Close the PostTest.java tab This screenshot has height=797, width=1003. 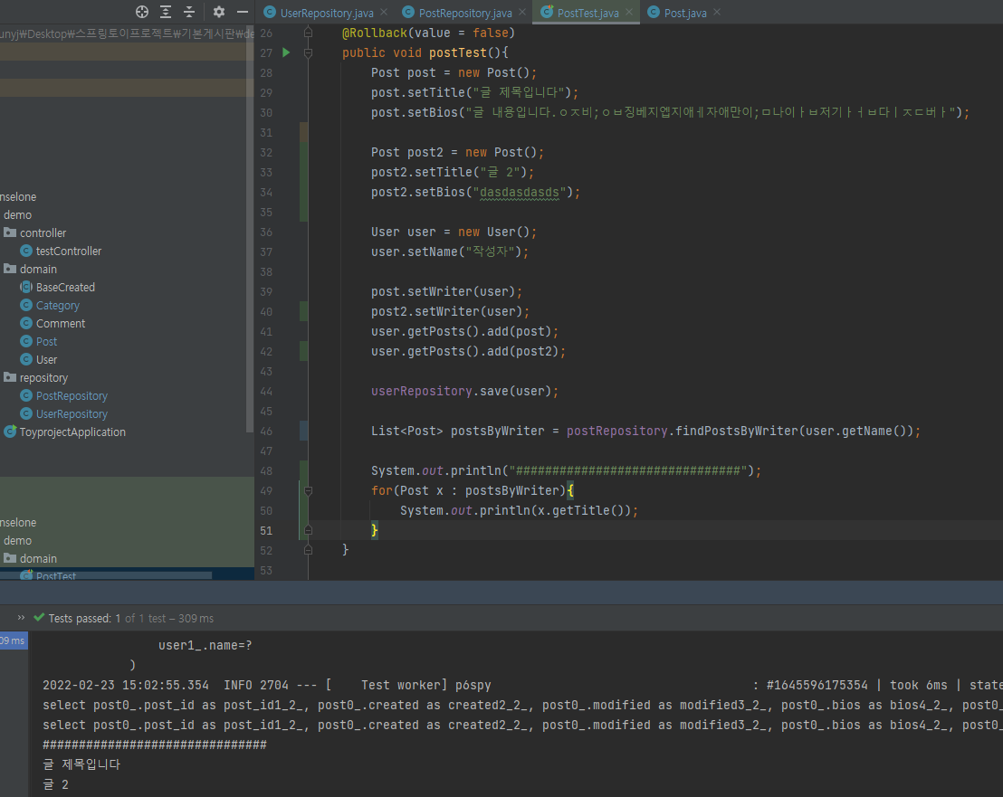629,12
